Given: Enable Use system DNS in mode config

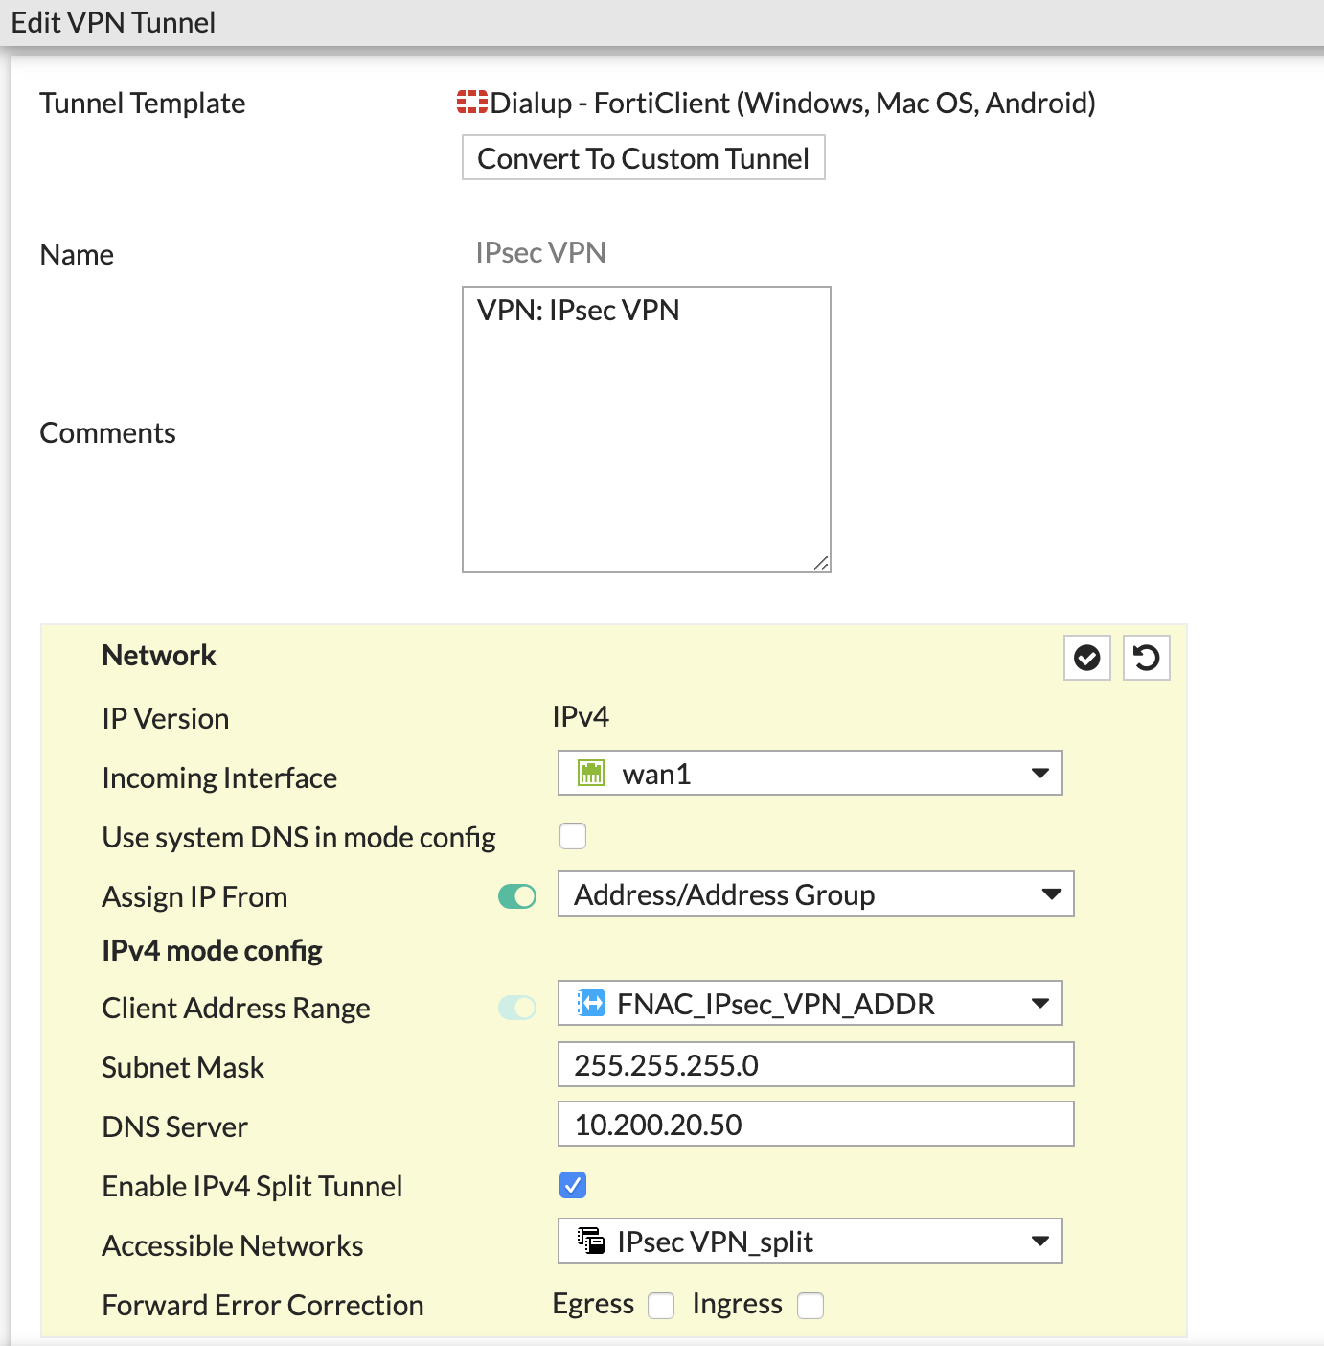Looking at the screenshot, I should click(572, 835).
